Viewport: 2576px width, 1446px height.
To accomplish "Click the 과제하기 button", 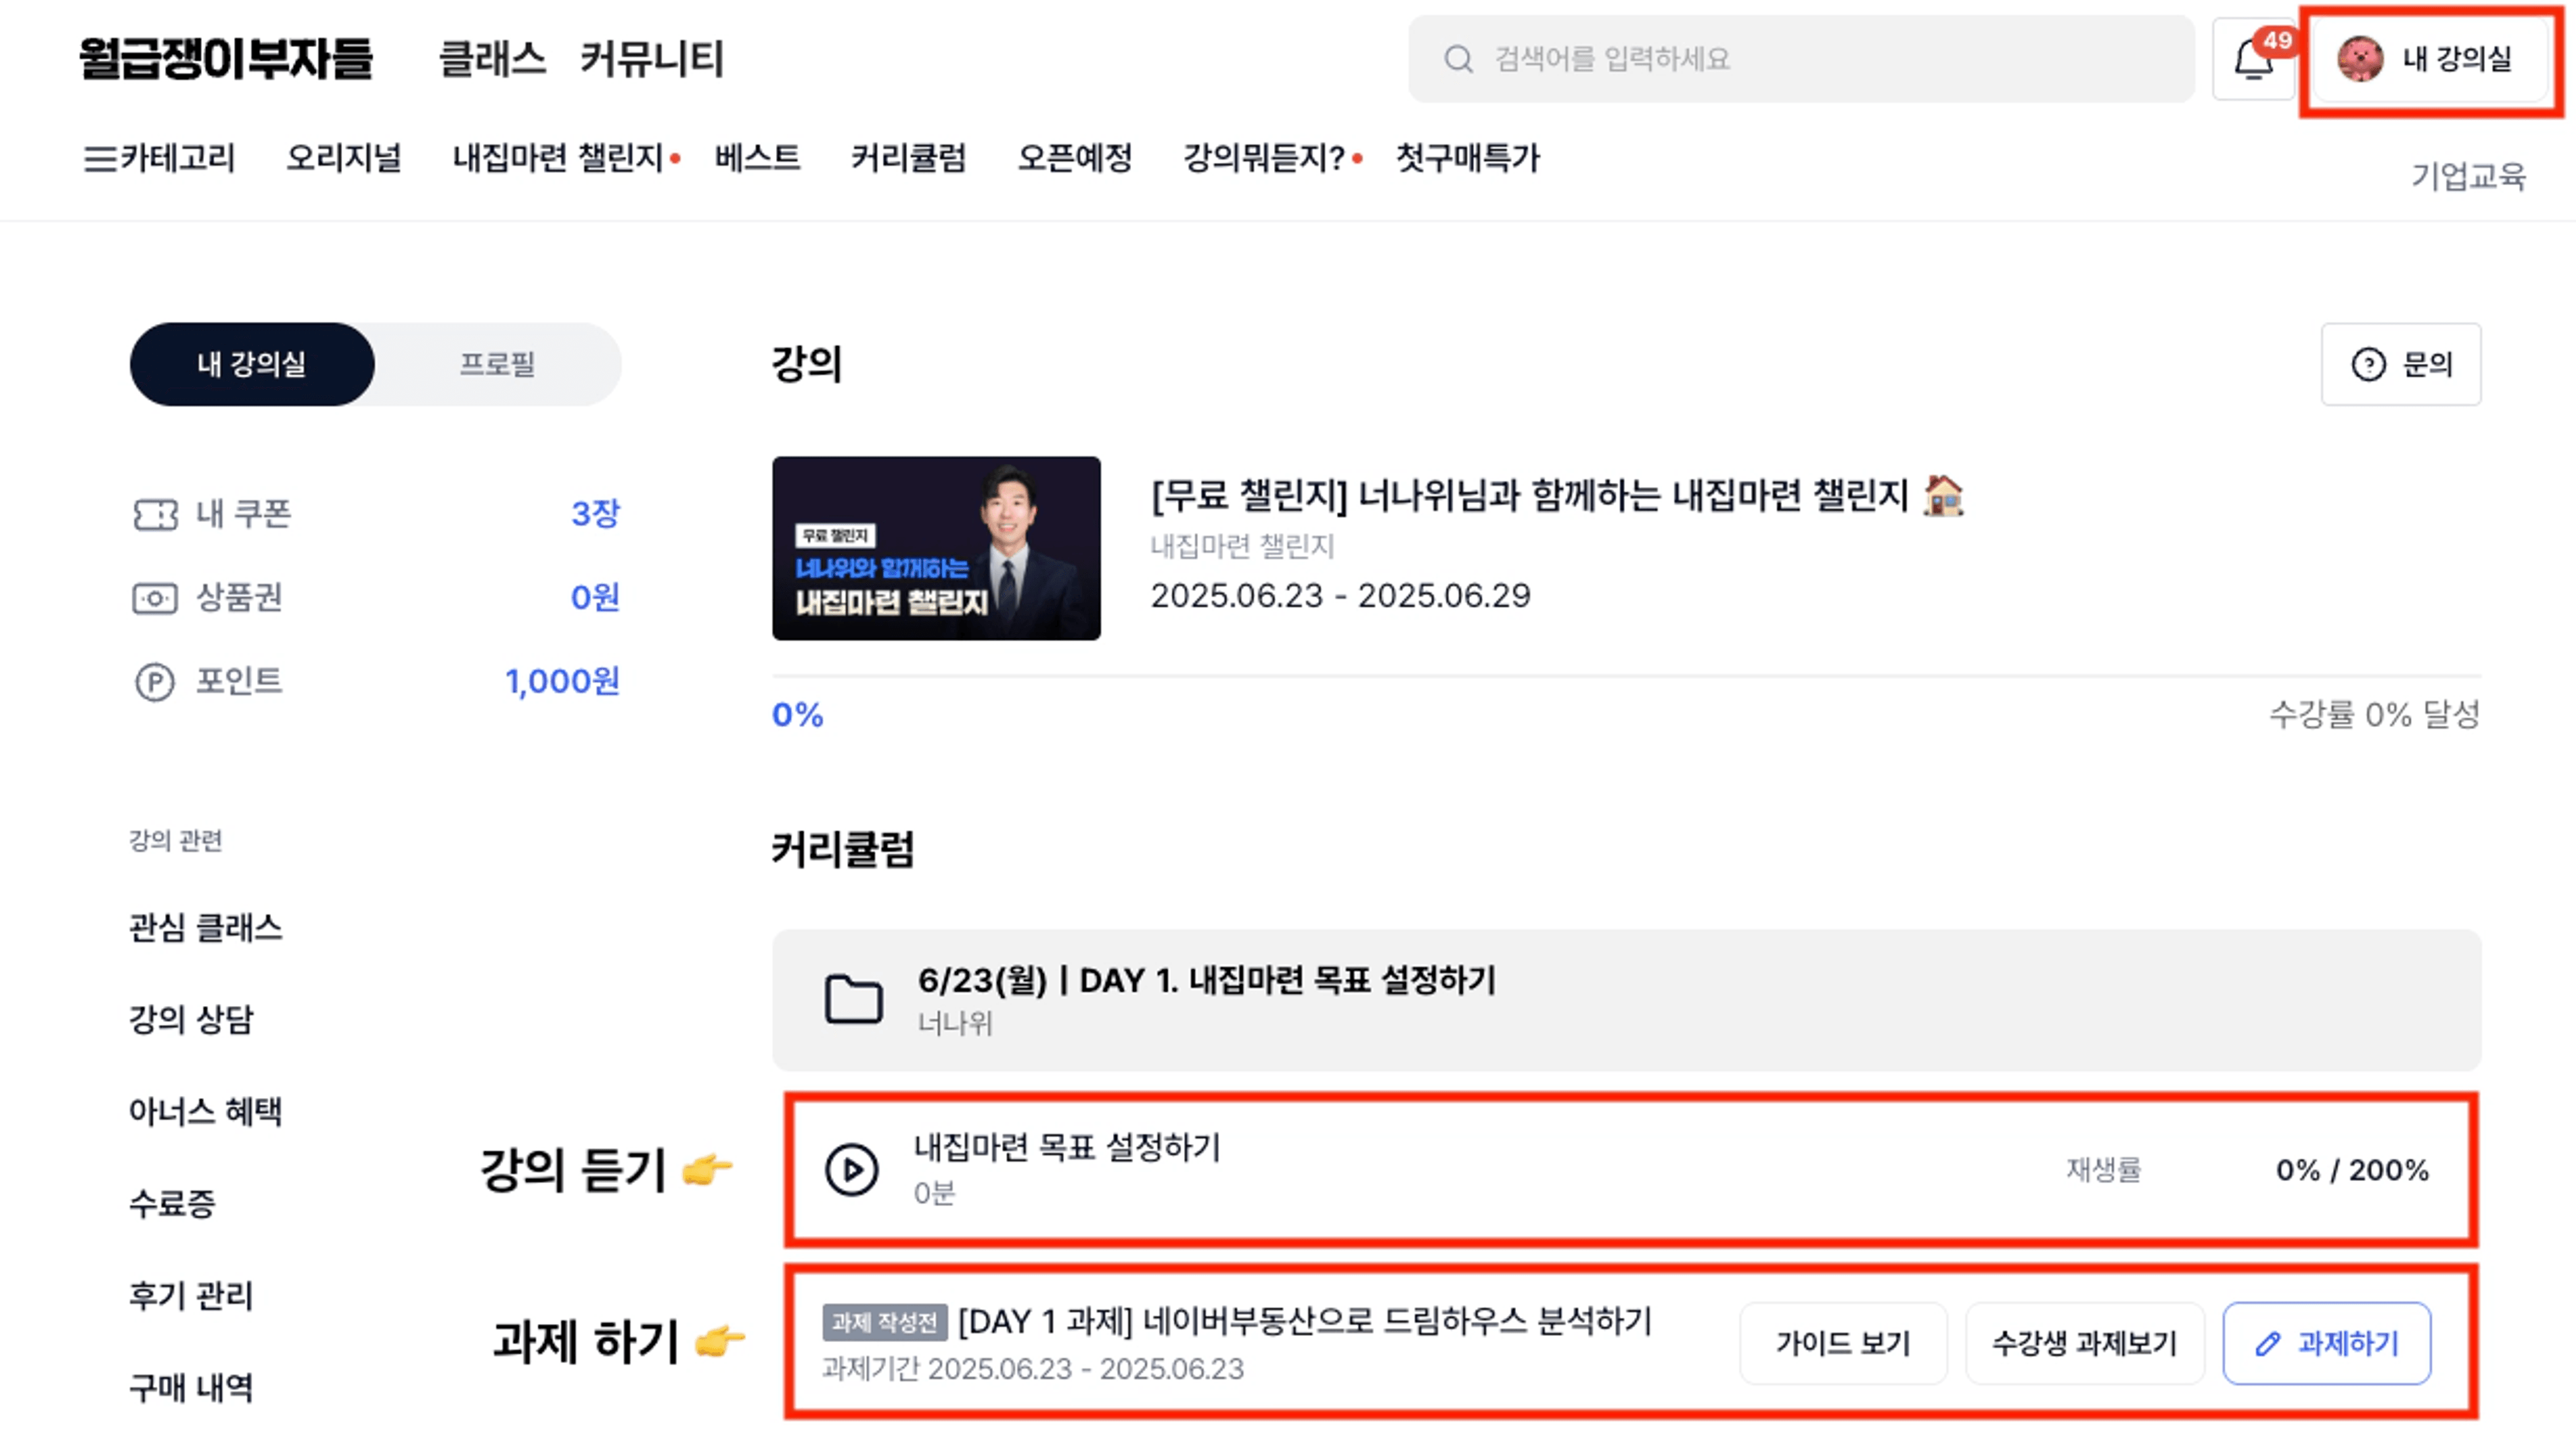I will pos(2327,1343).
